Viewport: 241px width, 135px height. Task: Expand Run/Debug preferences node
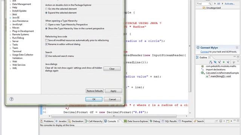coord(11,38)
